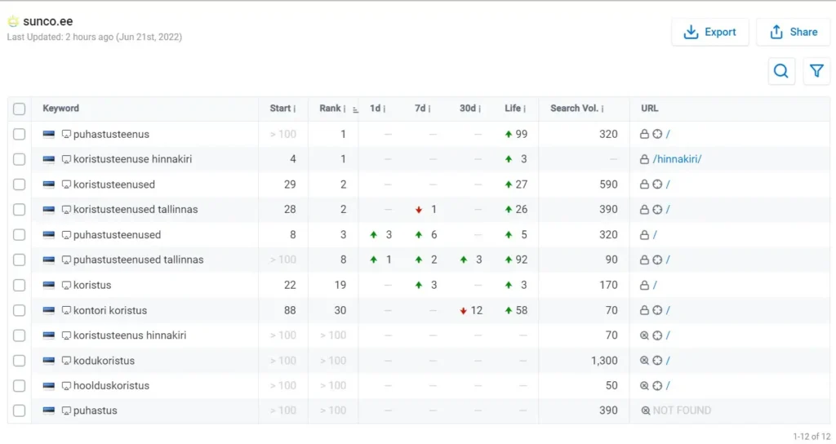Open the filter funnel icon
The image size is (836, 444).
point(816,72)
